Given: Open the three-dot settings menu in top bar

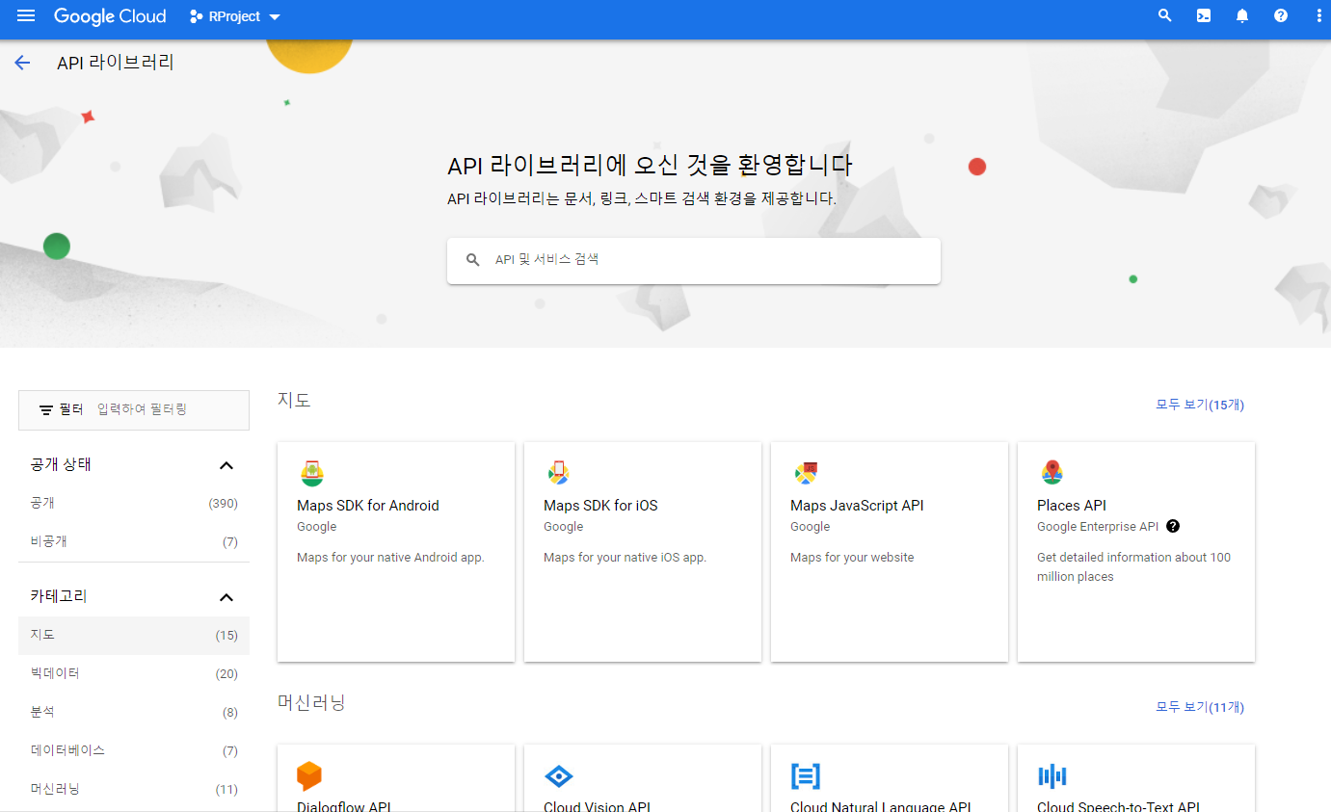Looking at the screenshot, I should pos(1319,16).
